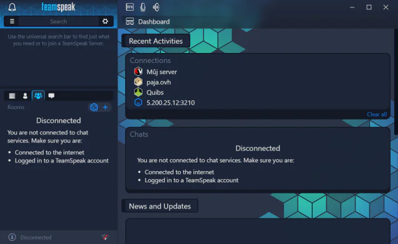Image resolution: width=398 pixels, height=244 pixels.
Task: Click the Dashboard layout icon
Action: click(x=130, y=21)
